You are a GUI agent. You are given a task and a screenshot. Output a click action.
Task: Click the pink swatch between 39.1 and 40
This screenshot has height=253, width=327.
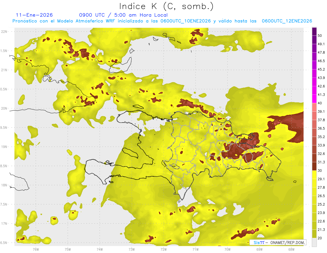314,107
